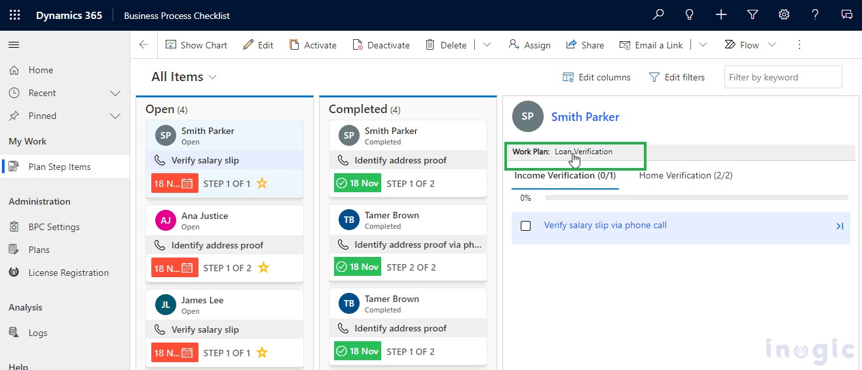Click Delete in the command bar
862x370 pixels.
click(x=445, y=45)
